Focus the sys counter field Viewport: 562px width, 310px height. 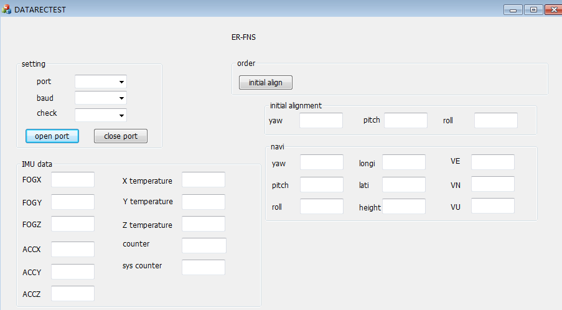tap(204, 267)
